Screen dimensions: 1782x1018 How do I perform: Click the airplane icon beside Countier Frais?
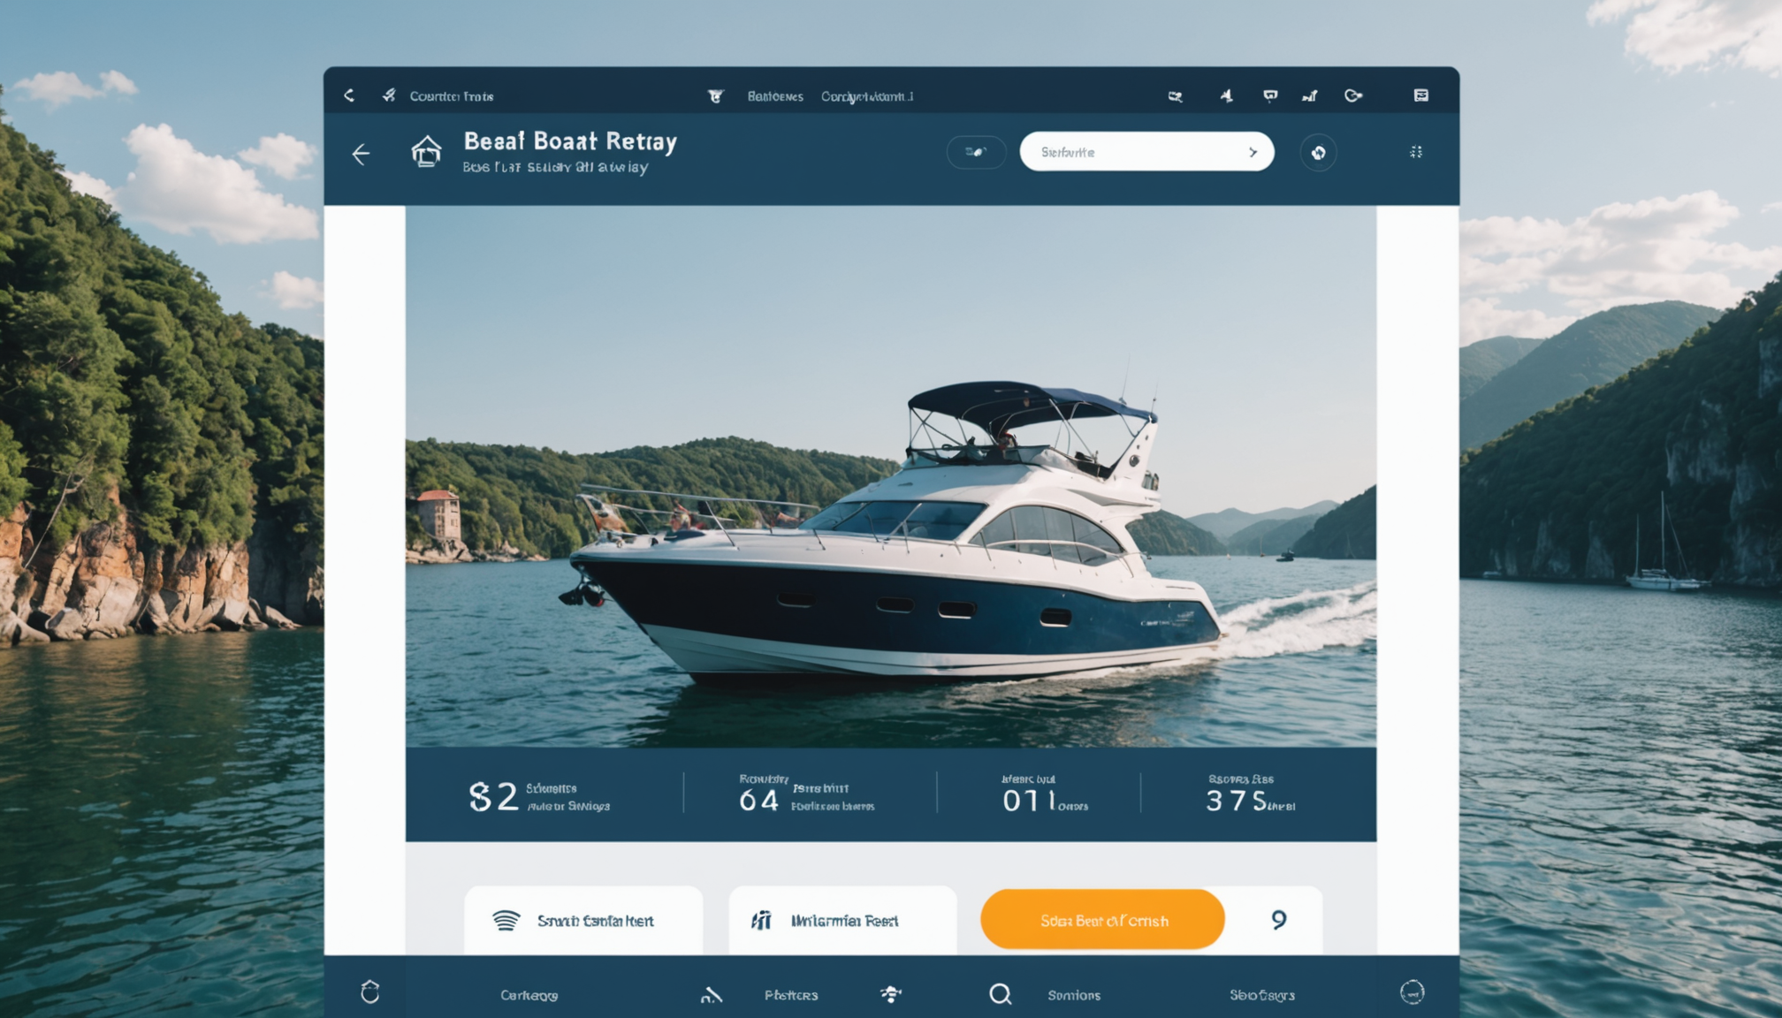[389, 95]
